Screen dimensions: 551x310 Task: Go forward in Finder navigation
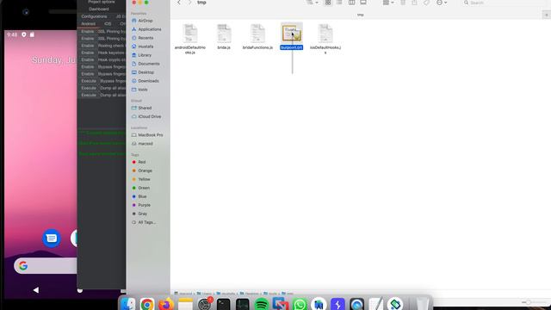tap(189, 3)
